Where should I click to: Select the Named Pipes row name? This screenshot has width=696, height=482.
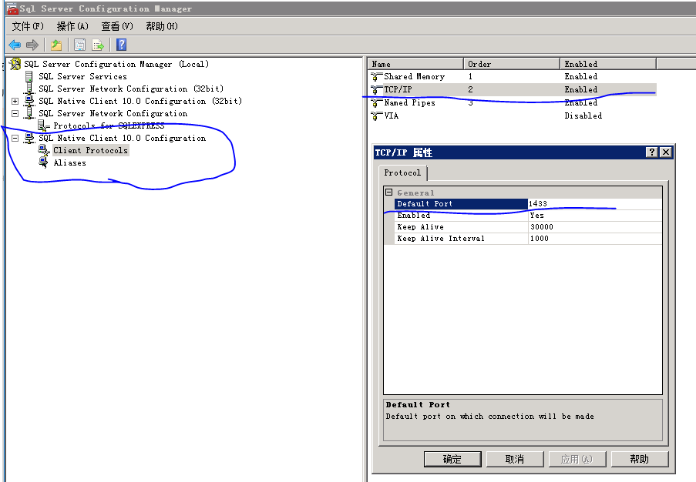click(x=410, y=103)
